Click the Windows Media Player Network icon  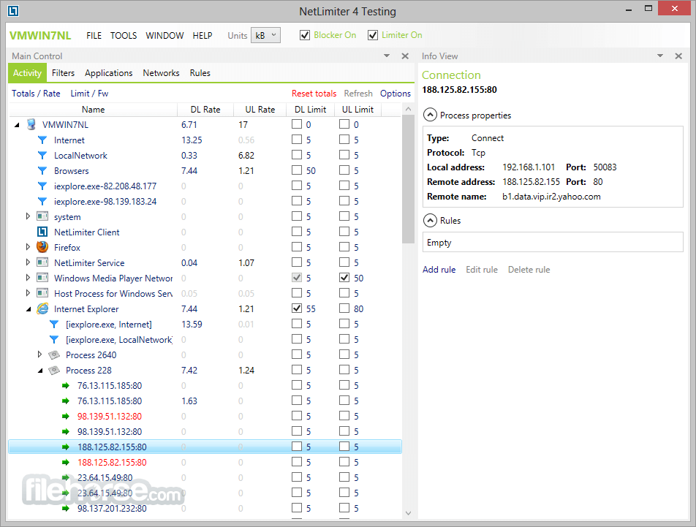(x=42, y=278)
